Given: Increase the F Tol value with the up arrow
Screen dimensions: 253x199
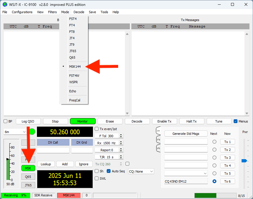Looking at the screenshot, I should [121, 135].
